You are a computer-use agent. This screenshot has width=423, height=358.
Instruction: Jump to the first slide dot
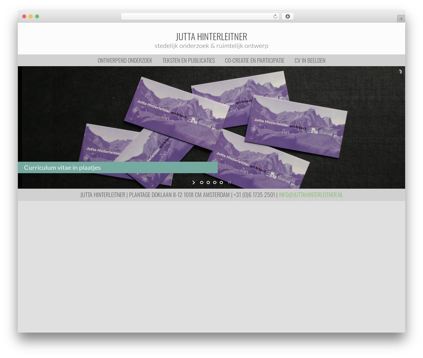pyautogui.click(x=202, y=182)
